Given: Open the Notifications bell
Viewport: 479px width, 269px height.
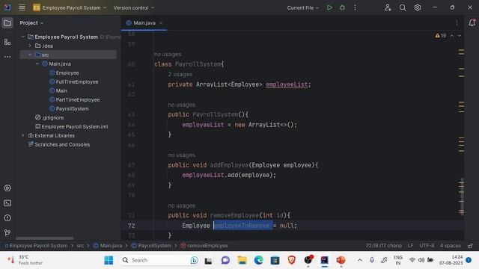Looking at the screenshot, I should [472, 23].
